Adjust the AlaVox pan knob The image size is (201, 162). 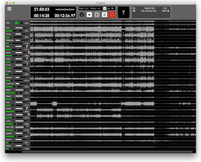click(28, 139)
